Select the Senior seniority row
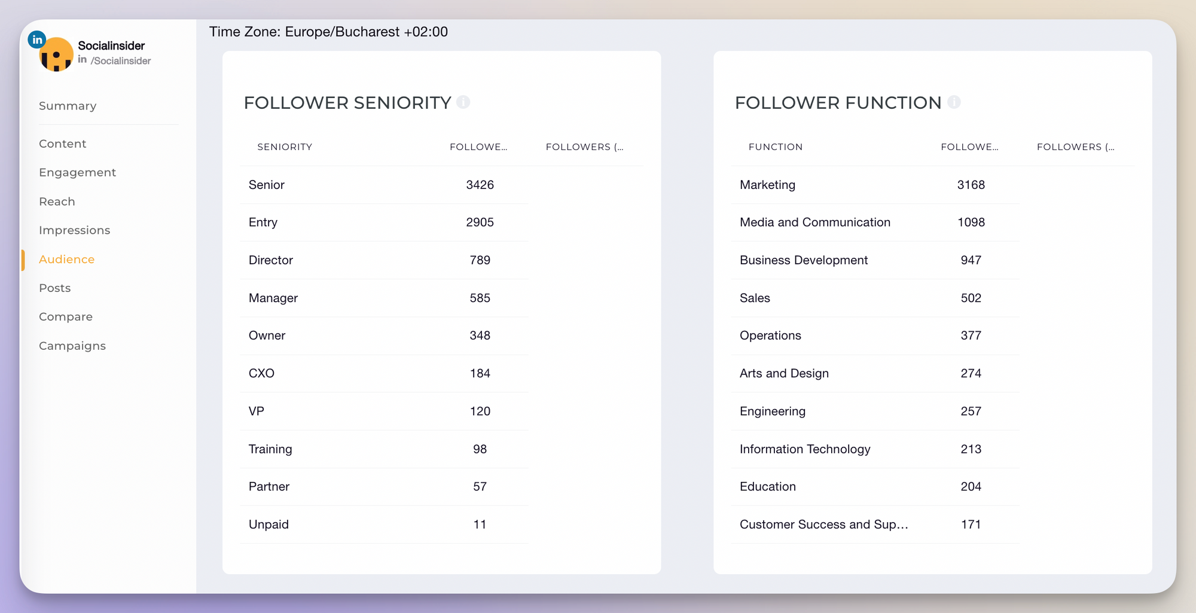Screen dimensions: 1196x613 (384, 185)
